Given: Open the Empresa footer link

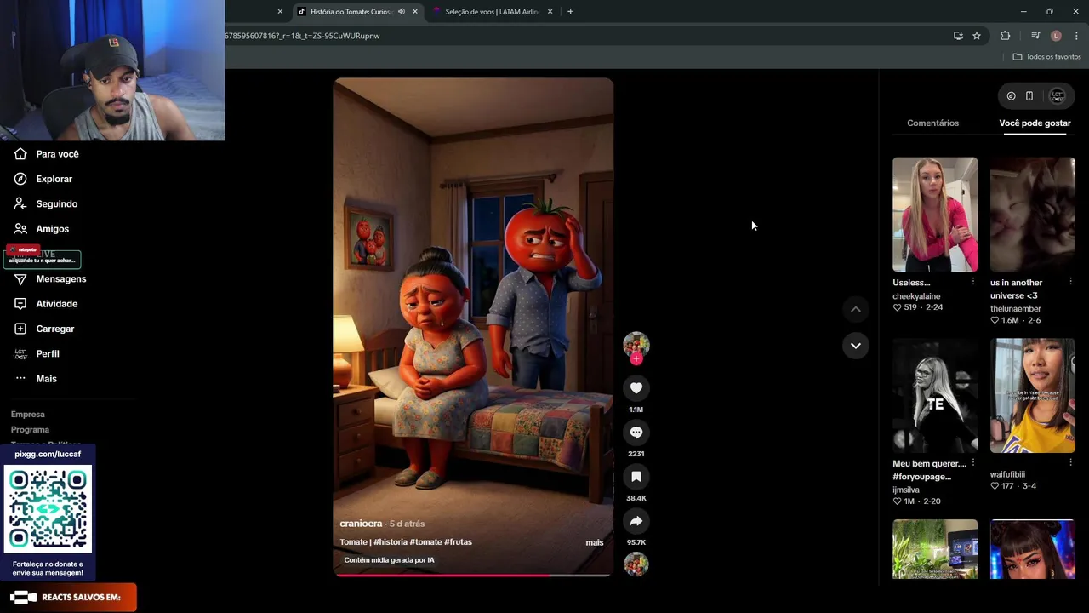Looking at the screenshot, I should [x=28, y=415].
